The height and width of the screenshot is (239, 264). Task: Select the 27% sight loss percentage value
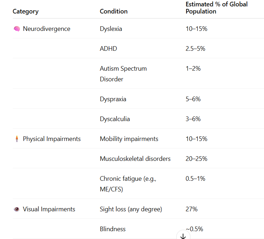[x=192, y=209]
